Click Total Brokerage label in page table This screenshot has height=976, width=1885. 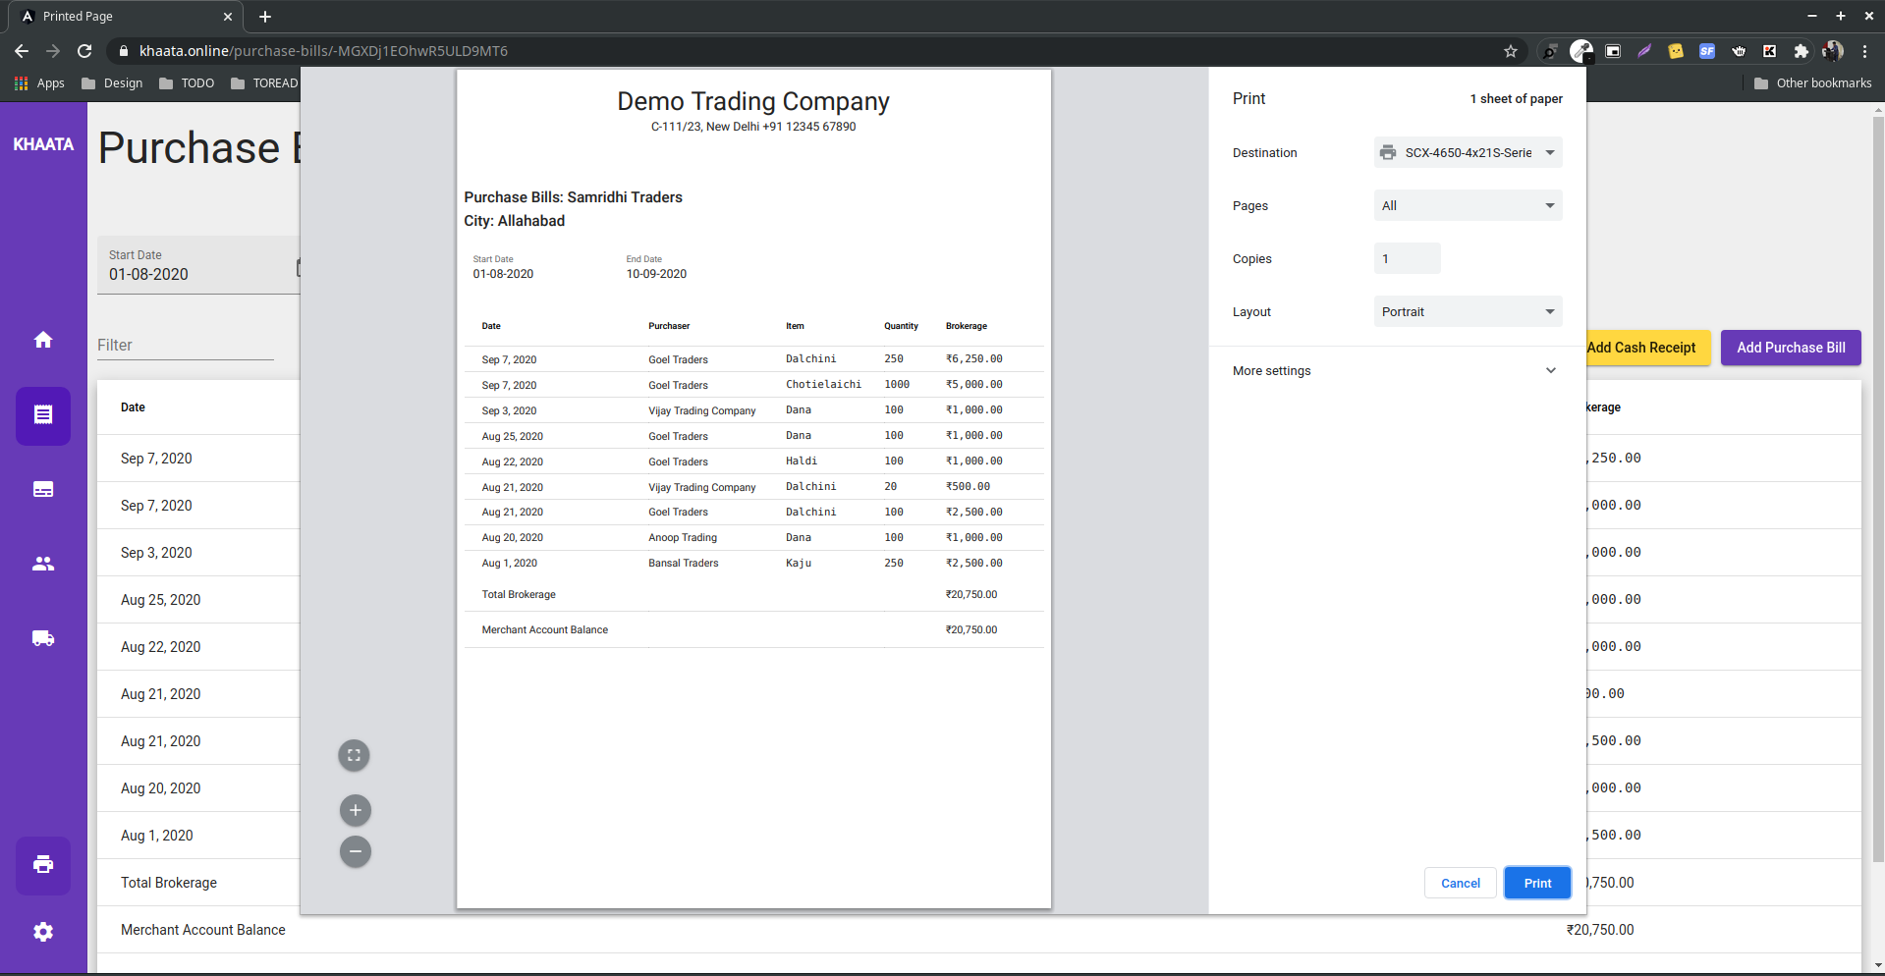tap(169, 883)
